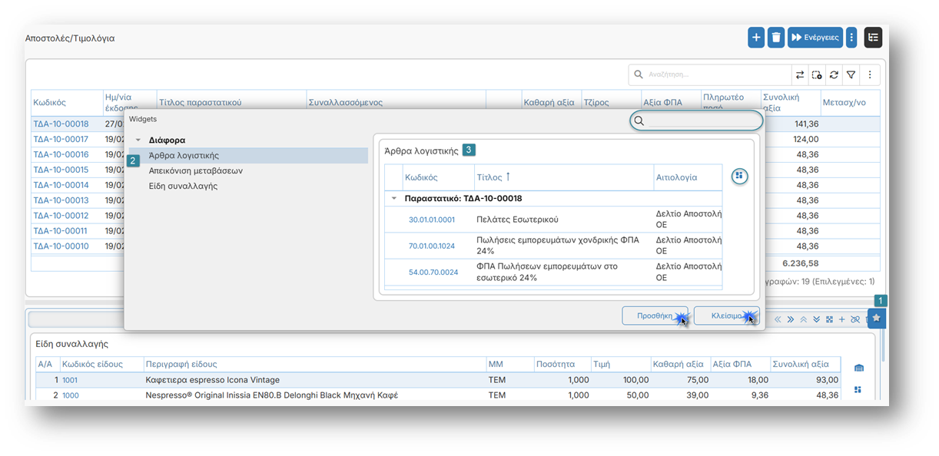
Task: Open document link ΤΔΑ-10-00013
Action: point(61,200)
